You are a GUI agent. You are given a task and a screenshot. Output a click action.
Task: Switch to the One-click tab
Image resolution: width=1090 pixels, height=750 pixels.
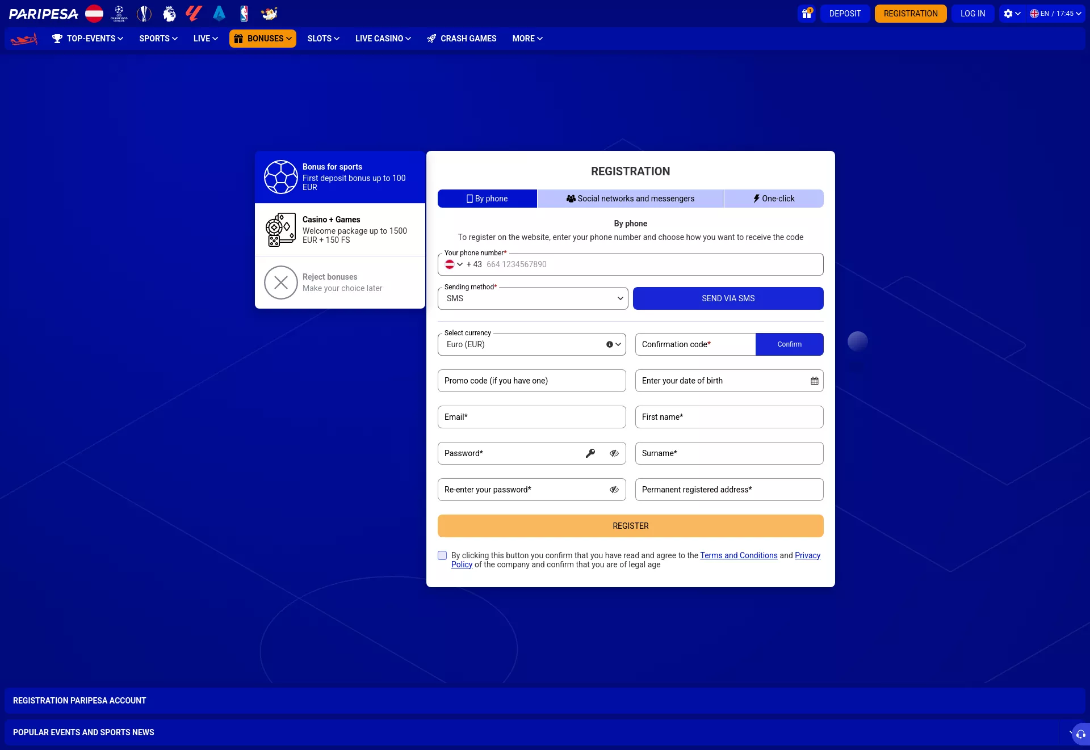pyautogui.click(x=774, y=199)
